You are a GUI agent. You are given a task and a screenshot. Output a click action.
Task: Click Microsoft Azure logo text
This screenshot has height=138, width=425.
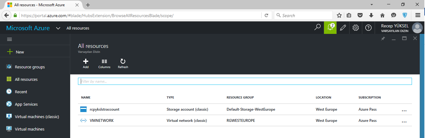[x=28, y=28]
